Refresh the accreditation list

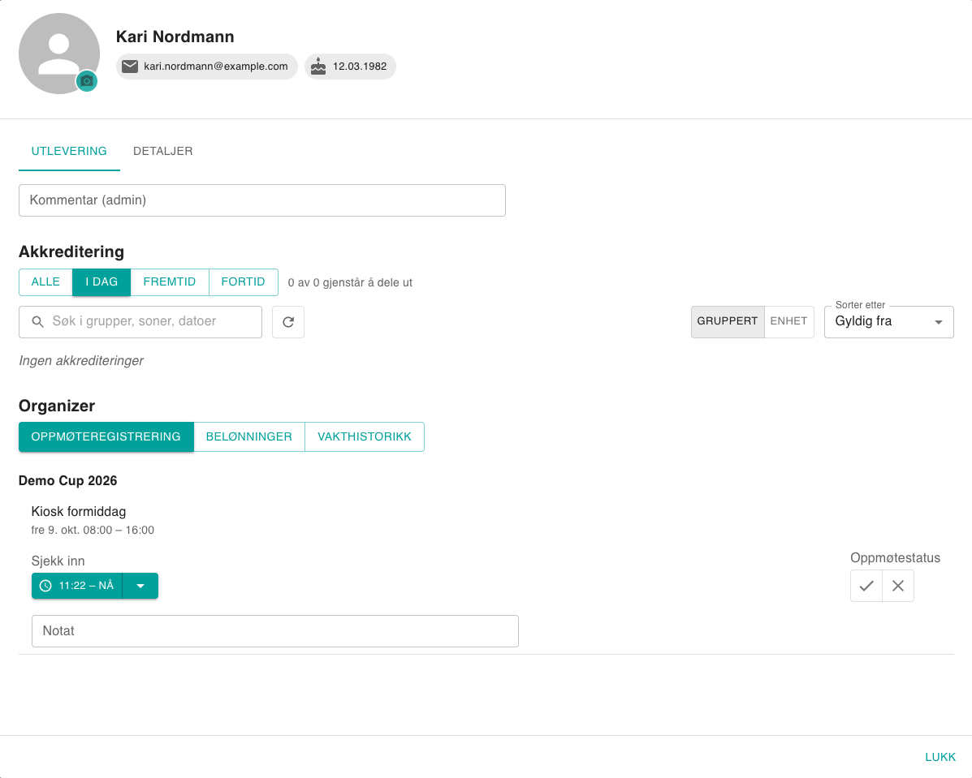pyautogui.click(x=288, y=322)
